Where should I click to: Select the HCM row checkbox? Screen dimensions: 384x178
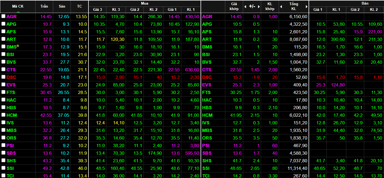(x=3, y=115)
